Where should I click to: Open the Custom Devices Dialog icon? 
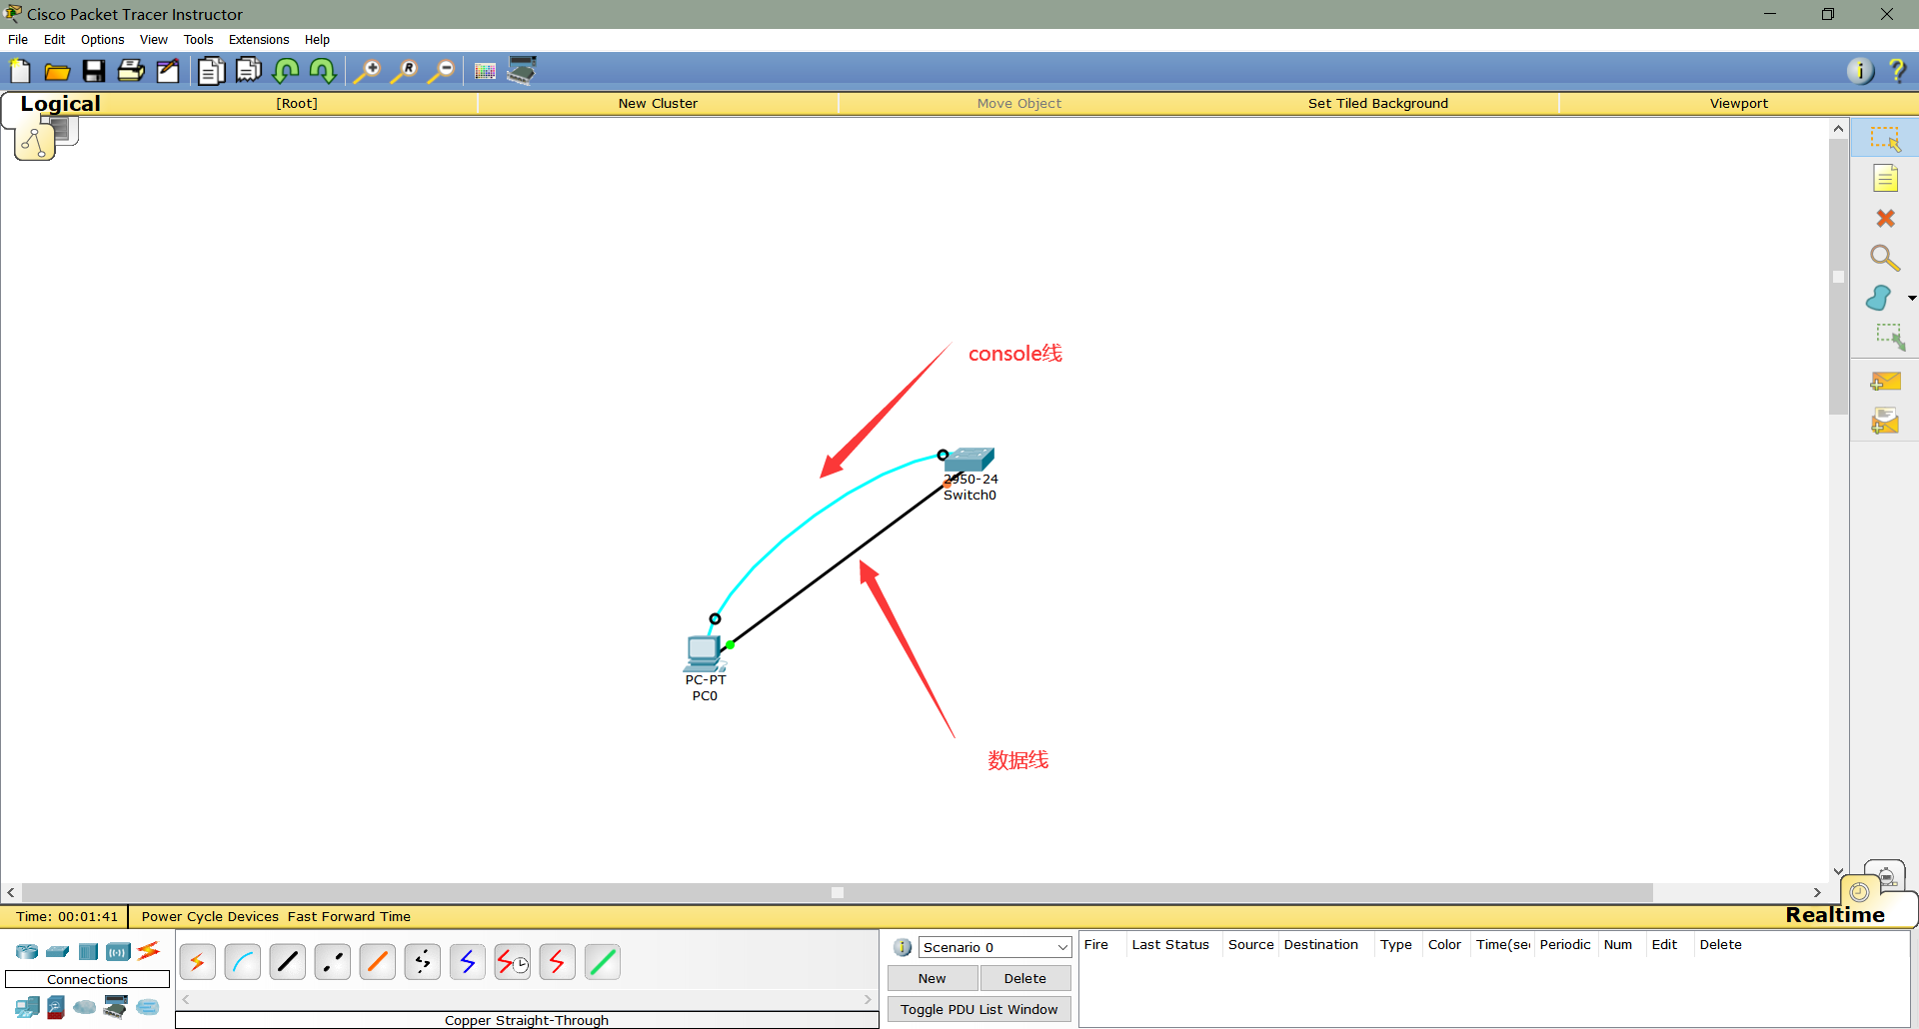(x=523, y=70)
